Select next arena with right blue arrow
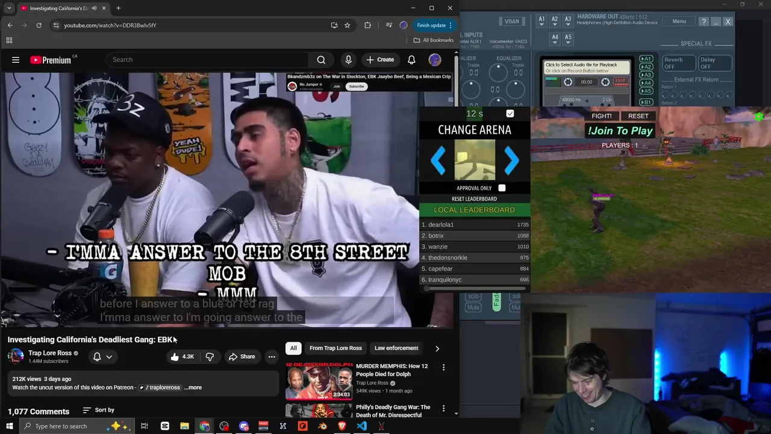The height and width of the screenshot is (434, 771). [x=511, y=160]
